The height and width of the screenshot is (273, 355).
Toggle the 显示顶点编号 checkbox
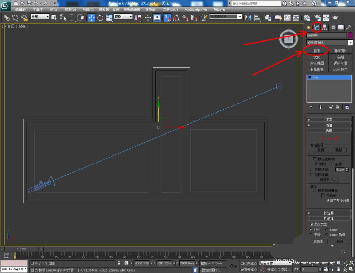tap(315, 191)
